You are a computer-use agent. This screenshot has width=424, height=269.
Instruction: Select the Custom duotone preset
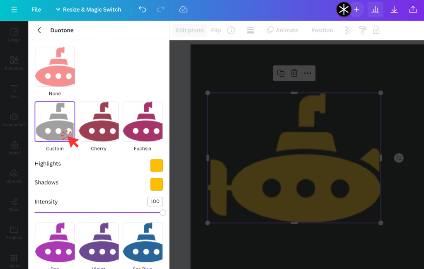tap(55, 122)
